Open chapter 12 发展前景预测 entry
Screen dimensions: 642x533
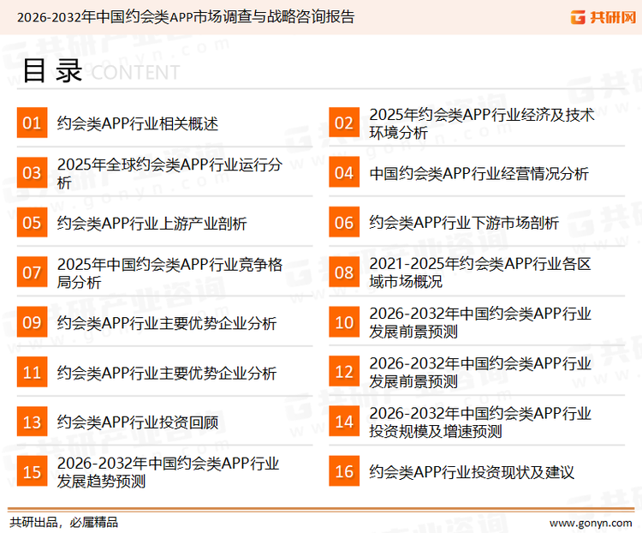tap(480, 373)
